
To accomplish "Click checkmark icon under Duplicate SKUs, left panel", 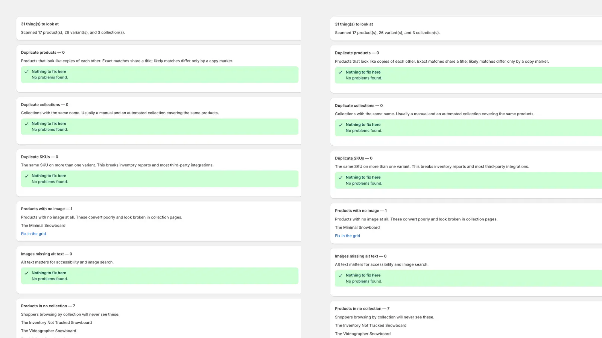I will coord(26,176).
